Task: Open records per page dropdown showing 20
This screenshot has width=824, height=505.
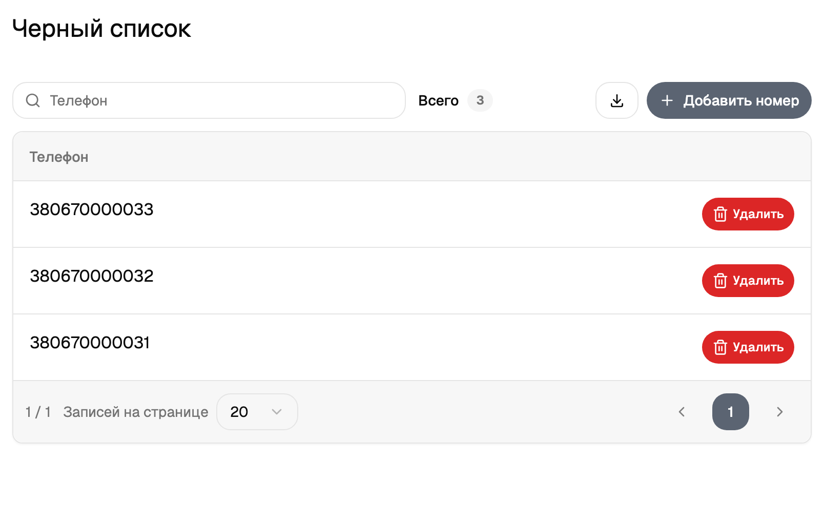Action: click(257, 412)
